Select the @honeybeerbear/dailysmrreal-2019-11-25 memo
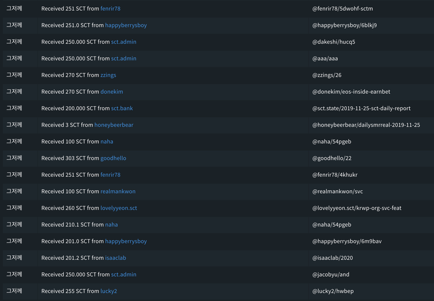 coord(366,125)
